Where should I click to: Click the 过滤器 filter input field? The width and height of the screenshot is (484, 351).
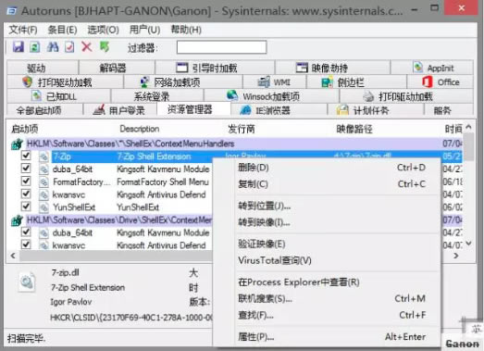221,47
